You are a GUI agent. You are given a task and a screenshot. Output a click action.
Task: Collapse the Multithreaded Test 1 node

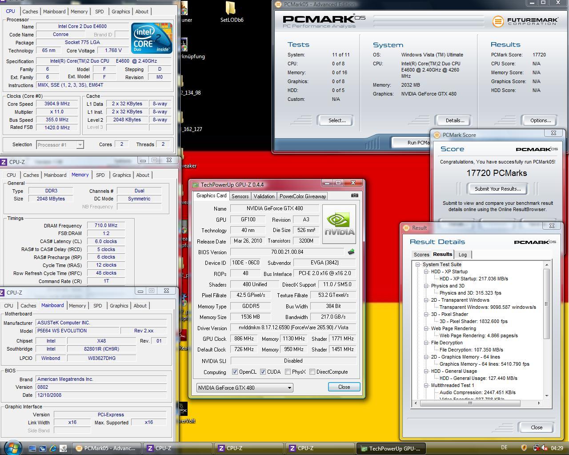(x=426, y=385)
